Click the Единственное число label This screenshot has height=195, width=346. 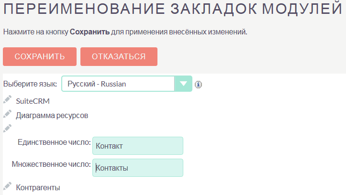[x=54, y=142]
